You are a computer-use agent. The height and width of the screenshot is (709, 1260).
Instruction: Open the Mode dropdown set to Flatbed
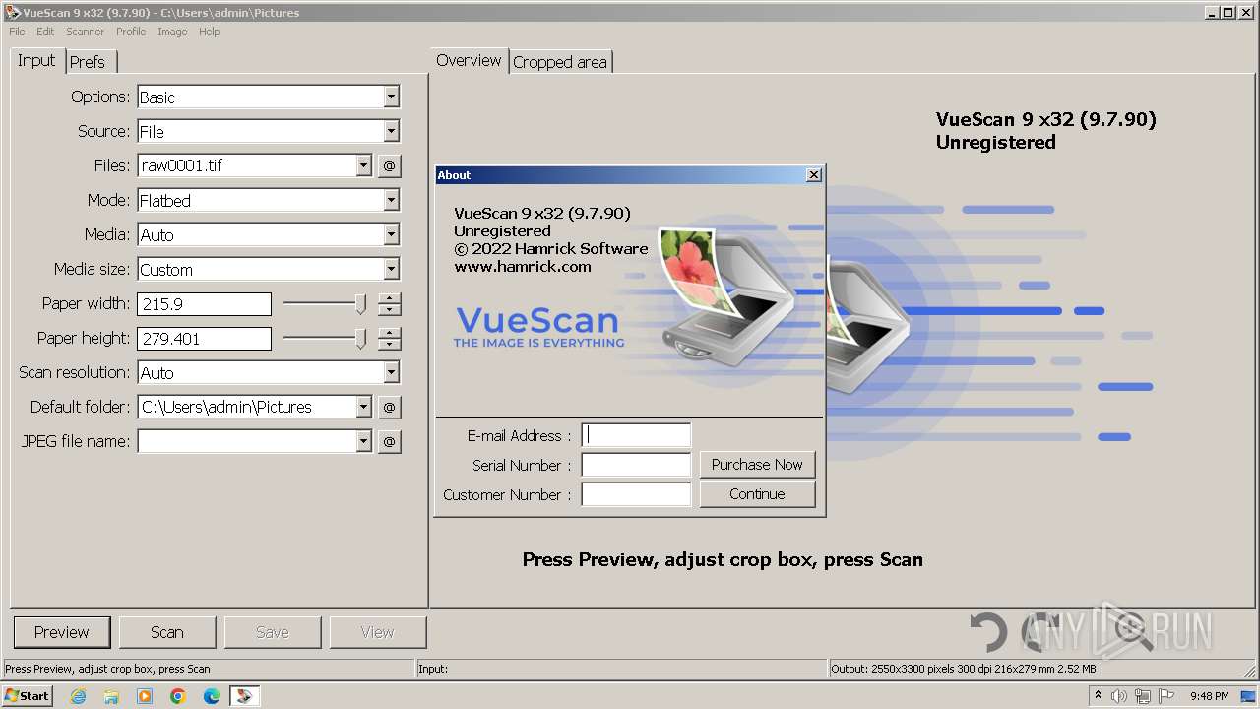pyautogui.click(x=391, y=200)
